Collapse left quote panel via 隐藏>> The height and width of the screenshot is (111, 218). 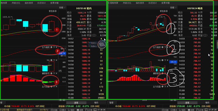tap(62, 8)
